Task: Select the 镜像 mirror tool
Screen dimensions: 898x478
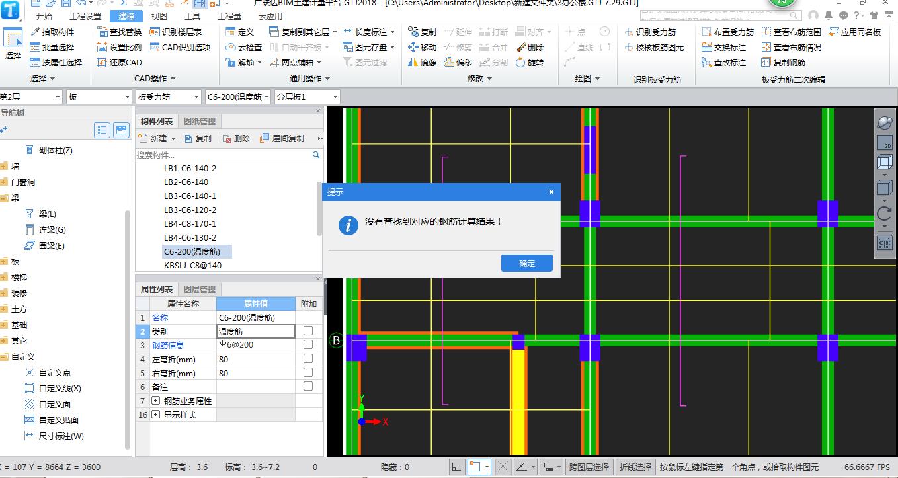Action: 422,62
